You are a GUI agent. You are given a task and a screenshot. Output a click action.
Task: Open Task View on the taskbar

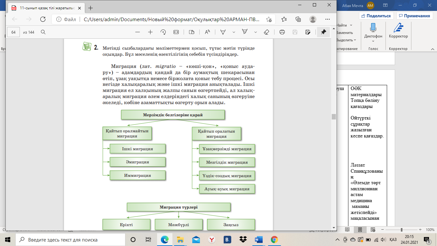[148, 240]
